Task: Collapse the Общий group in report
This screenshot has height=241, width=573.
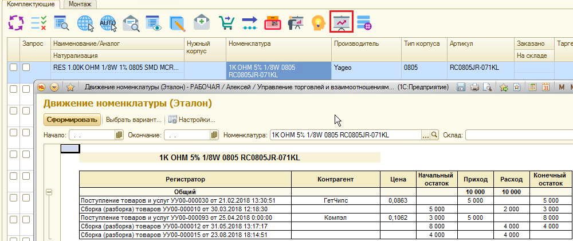Action: 49,192
